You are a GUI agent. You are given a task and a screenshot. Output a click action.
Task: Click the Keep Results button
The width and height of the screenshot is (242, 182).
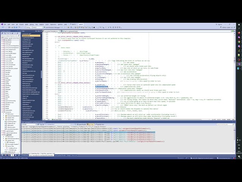(x=81, y=124)
